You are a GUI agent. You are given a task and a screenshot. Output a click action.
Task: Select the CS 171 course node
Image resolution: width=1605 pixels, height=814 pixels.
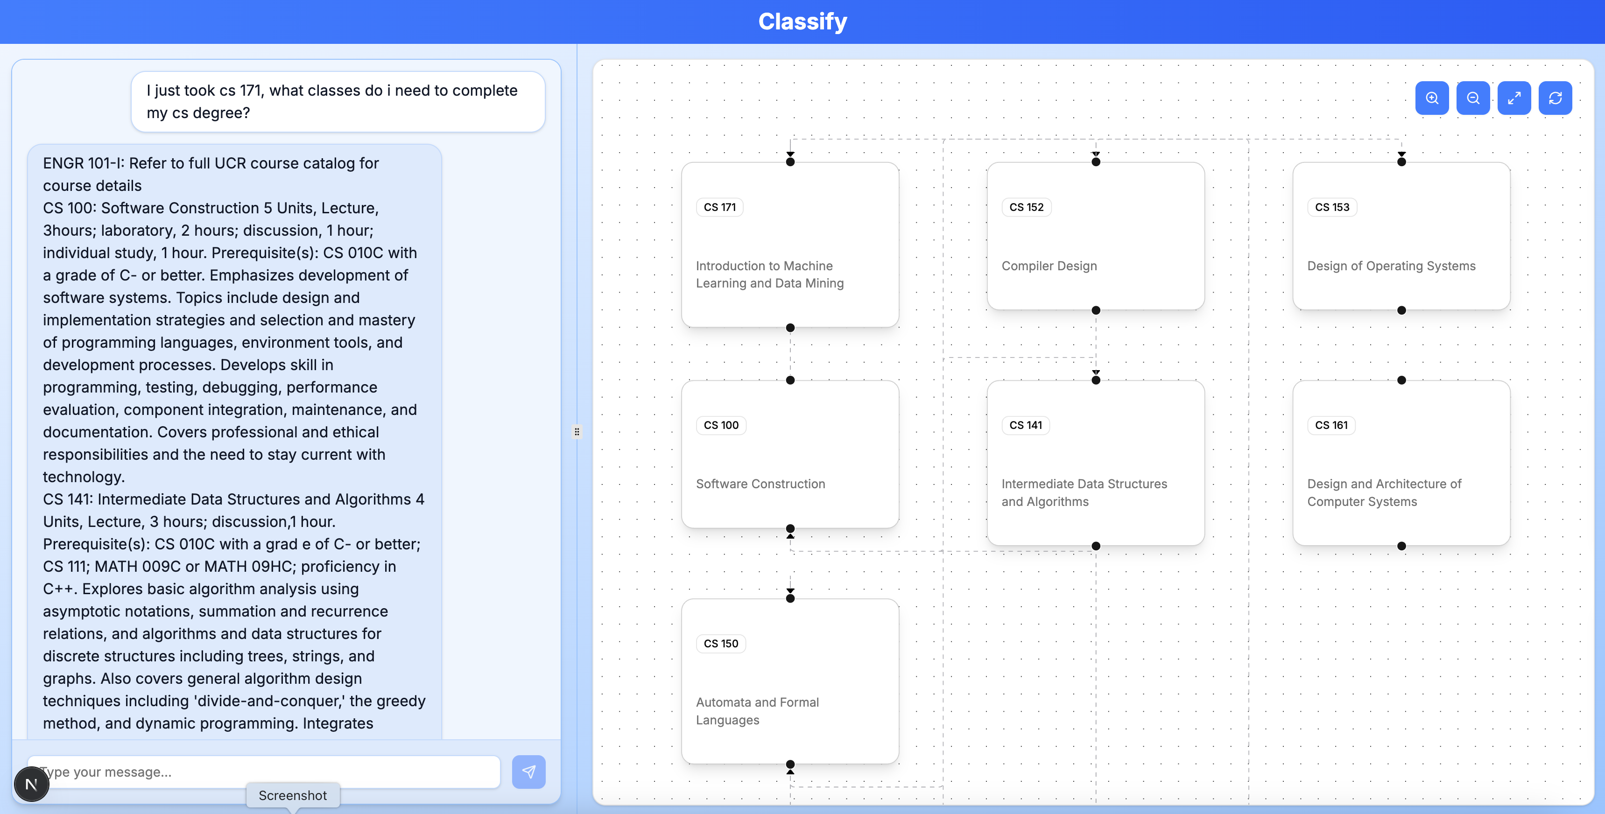point(789,245)
